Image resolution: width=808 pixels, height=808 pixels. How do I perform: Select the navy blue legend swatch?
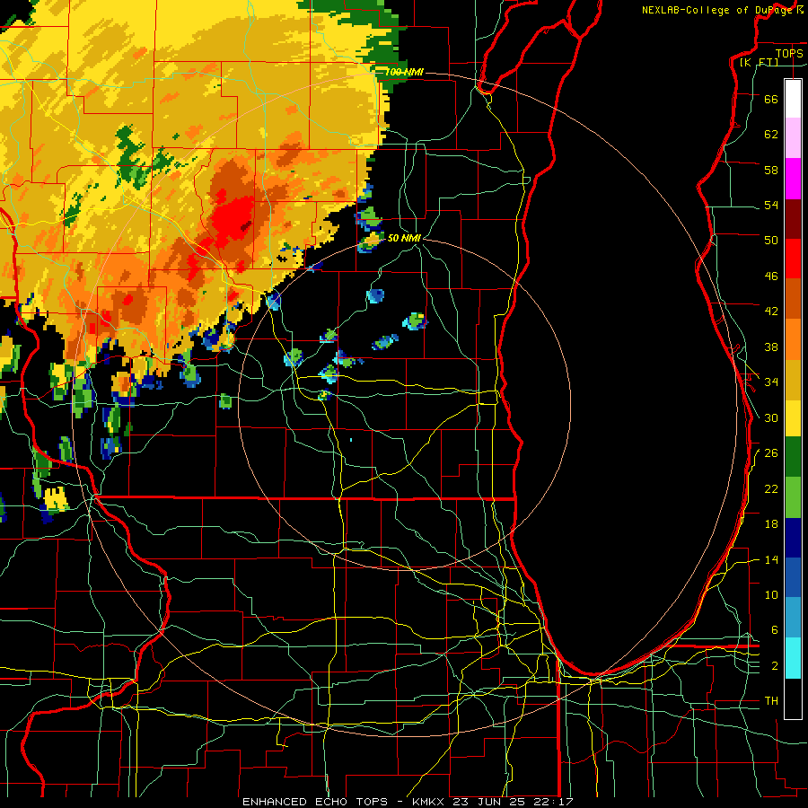click(x=793, y=538)
